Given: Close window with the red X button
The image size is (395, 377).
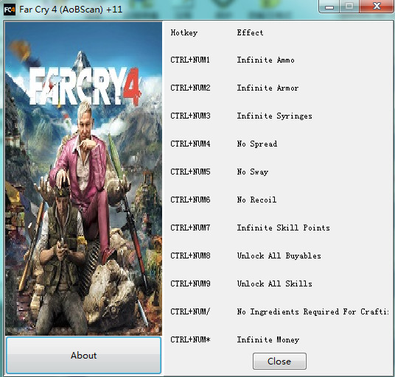Looking at the screenshot, I should (x=377, y=7).
